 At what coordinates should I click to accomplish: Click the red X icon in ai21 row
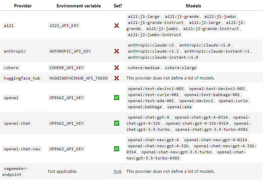point(117,25)
